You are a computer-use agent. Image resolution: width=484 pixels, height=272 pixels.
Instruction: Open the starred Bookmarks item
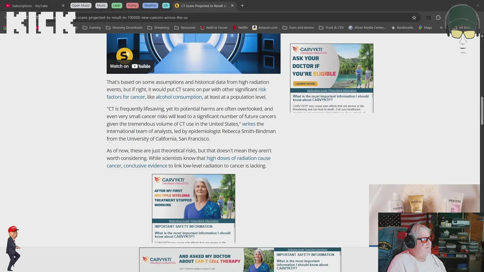(x=402, y=28)
